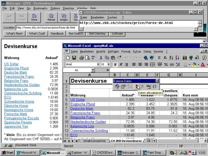Click the URL text in Editor window

click(126, 23)
